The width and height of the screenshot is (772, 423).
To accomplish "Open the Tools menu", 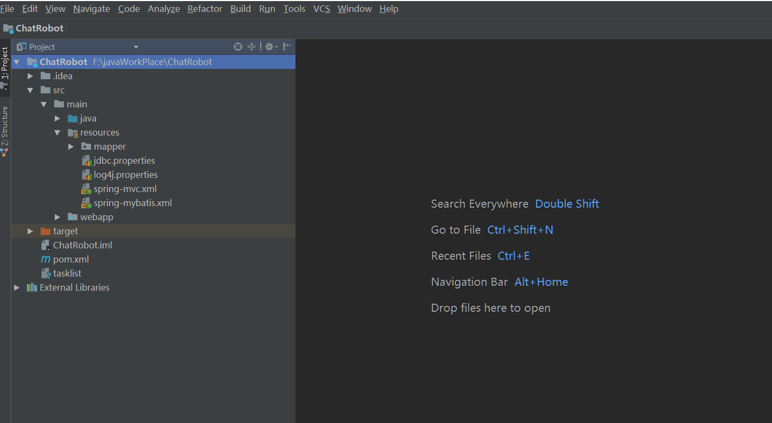I will (294, 9).
